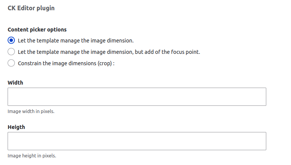This screenshot has height=165, width=291.
Task: Click the "Image height in pixels." help text
Action: point(32,156)
